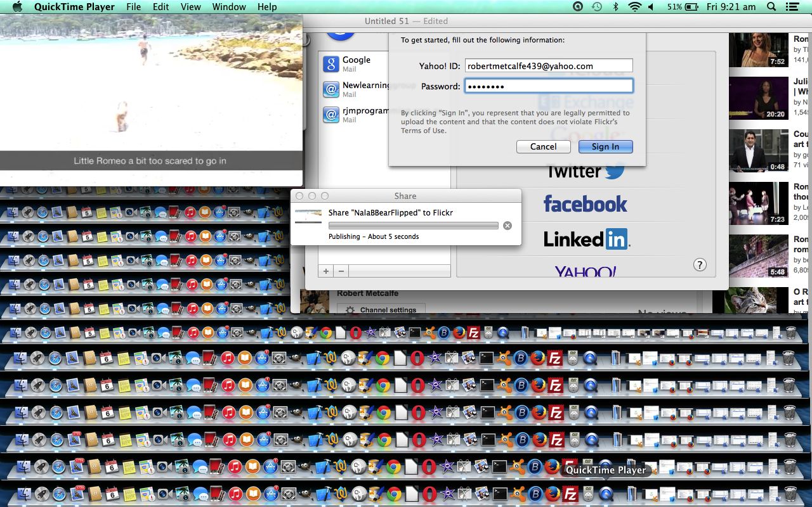Click the battery 51% indicator
The height and width of the screenshot is (507, 812).
coord(683,7)
